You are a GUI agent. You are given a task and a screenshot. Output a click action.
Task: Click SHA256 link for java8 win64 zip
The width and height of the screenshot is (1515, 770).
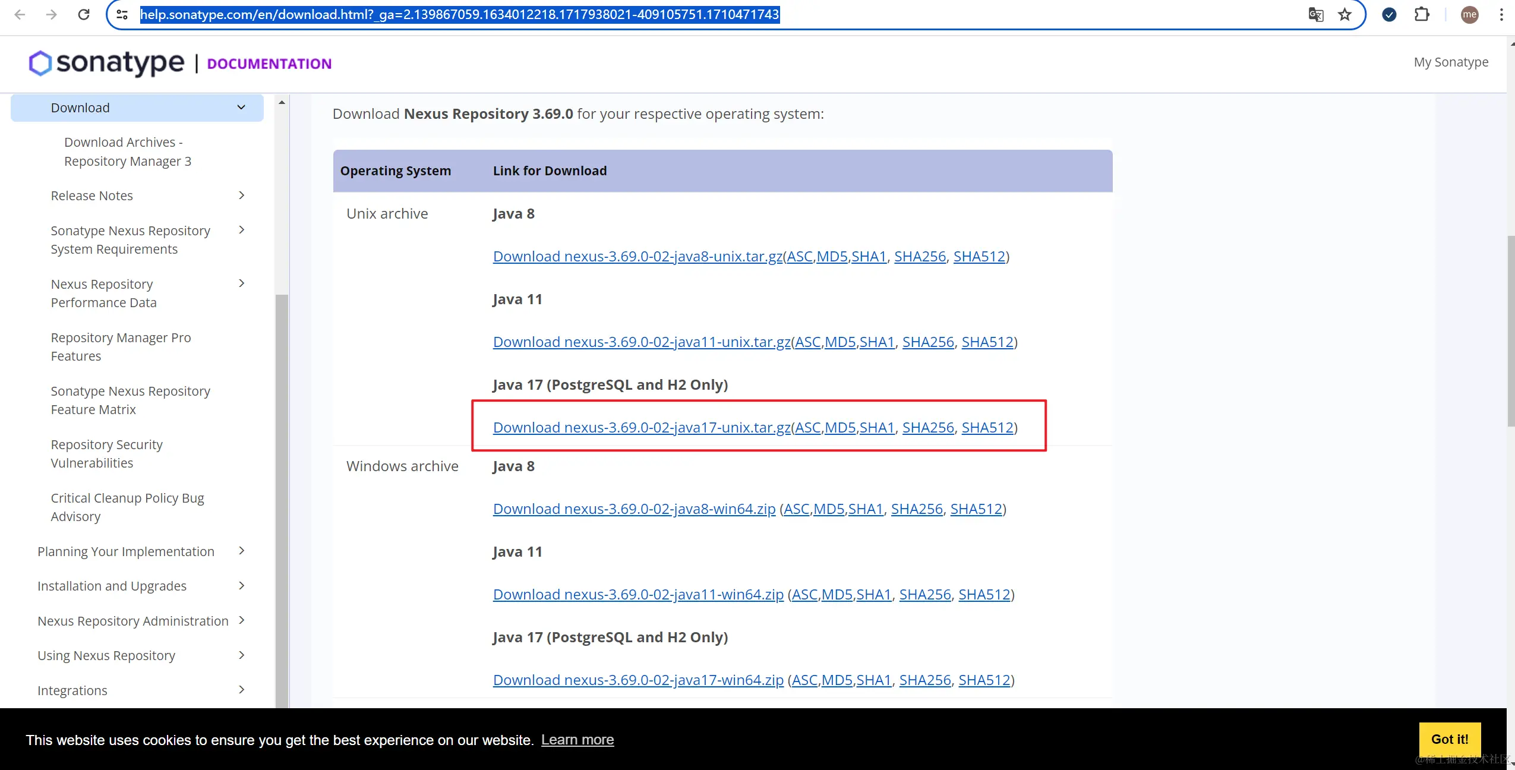coord(917,509)
